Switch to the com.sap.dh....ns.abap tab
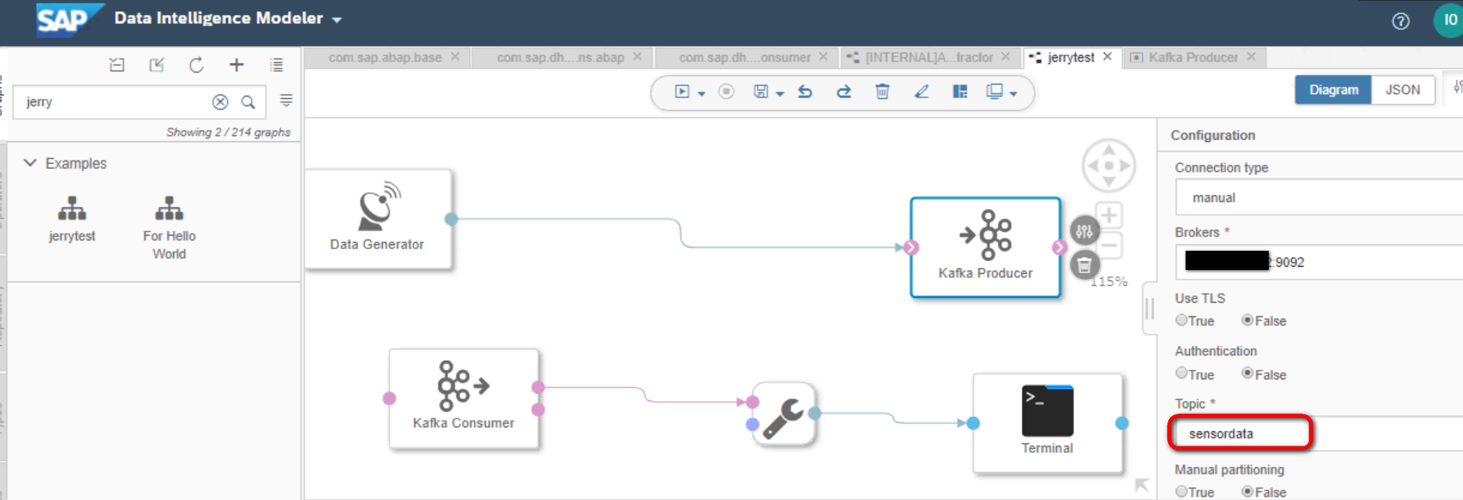This screenshot has width=1463, height=500. click(560, 58)
